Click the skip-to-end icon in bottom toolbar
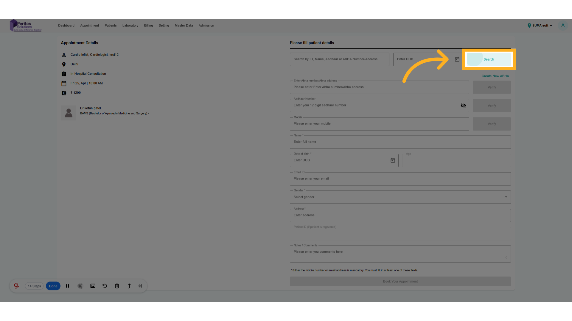 coord(140,286)
